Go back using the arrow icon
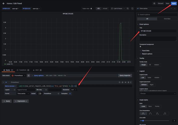This screenshot has width=178, height=125. [4, 3]
